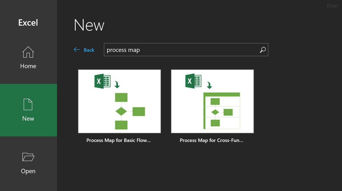Select the New label in sidebar

click(28, 119)
